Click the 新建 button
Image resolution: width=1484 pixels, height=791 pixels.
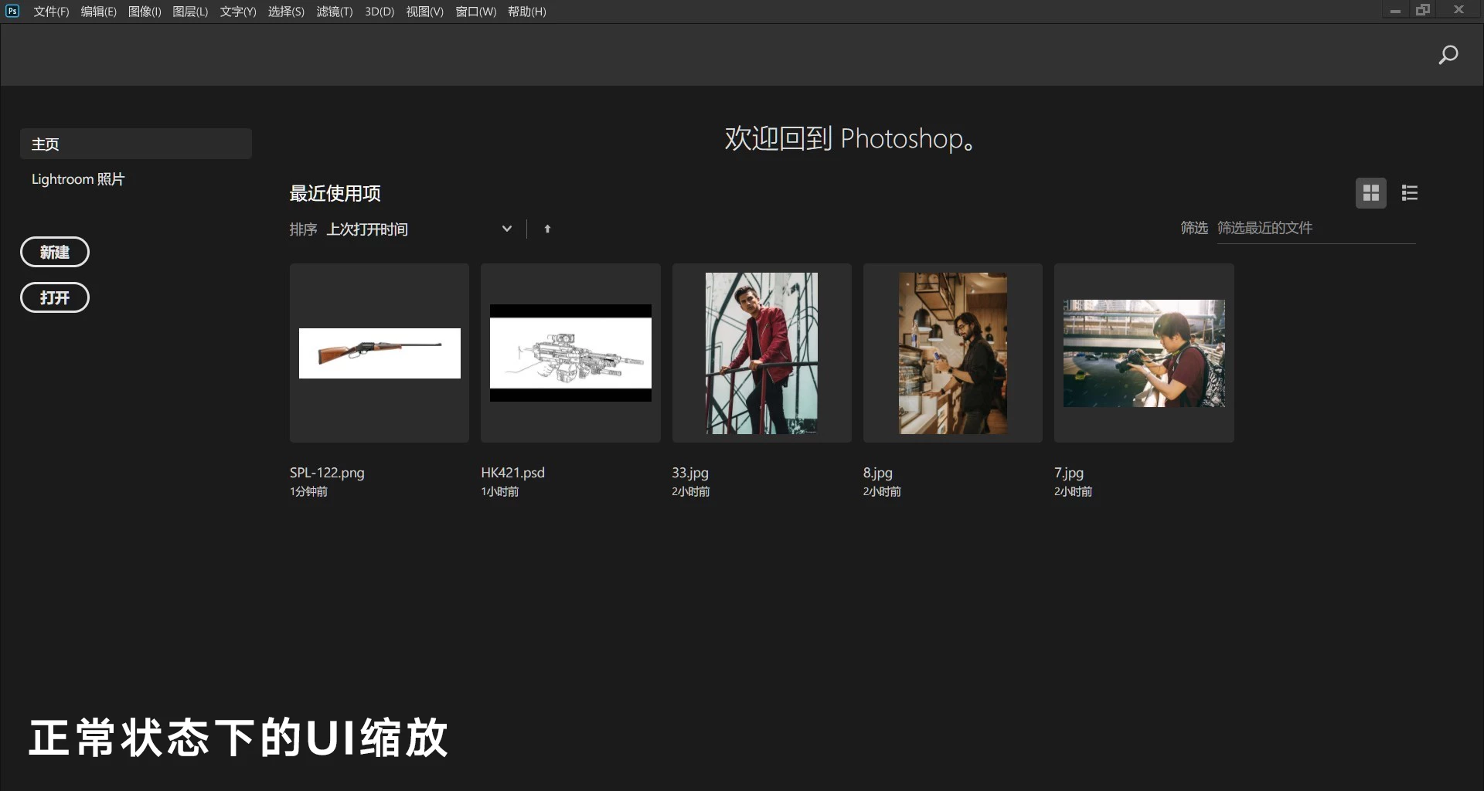55,252
